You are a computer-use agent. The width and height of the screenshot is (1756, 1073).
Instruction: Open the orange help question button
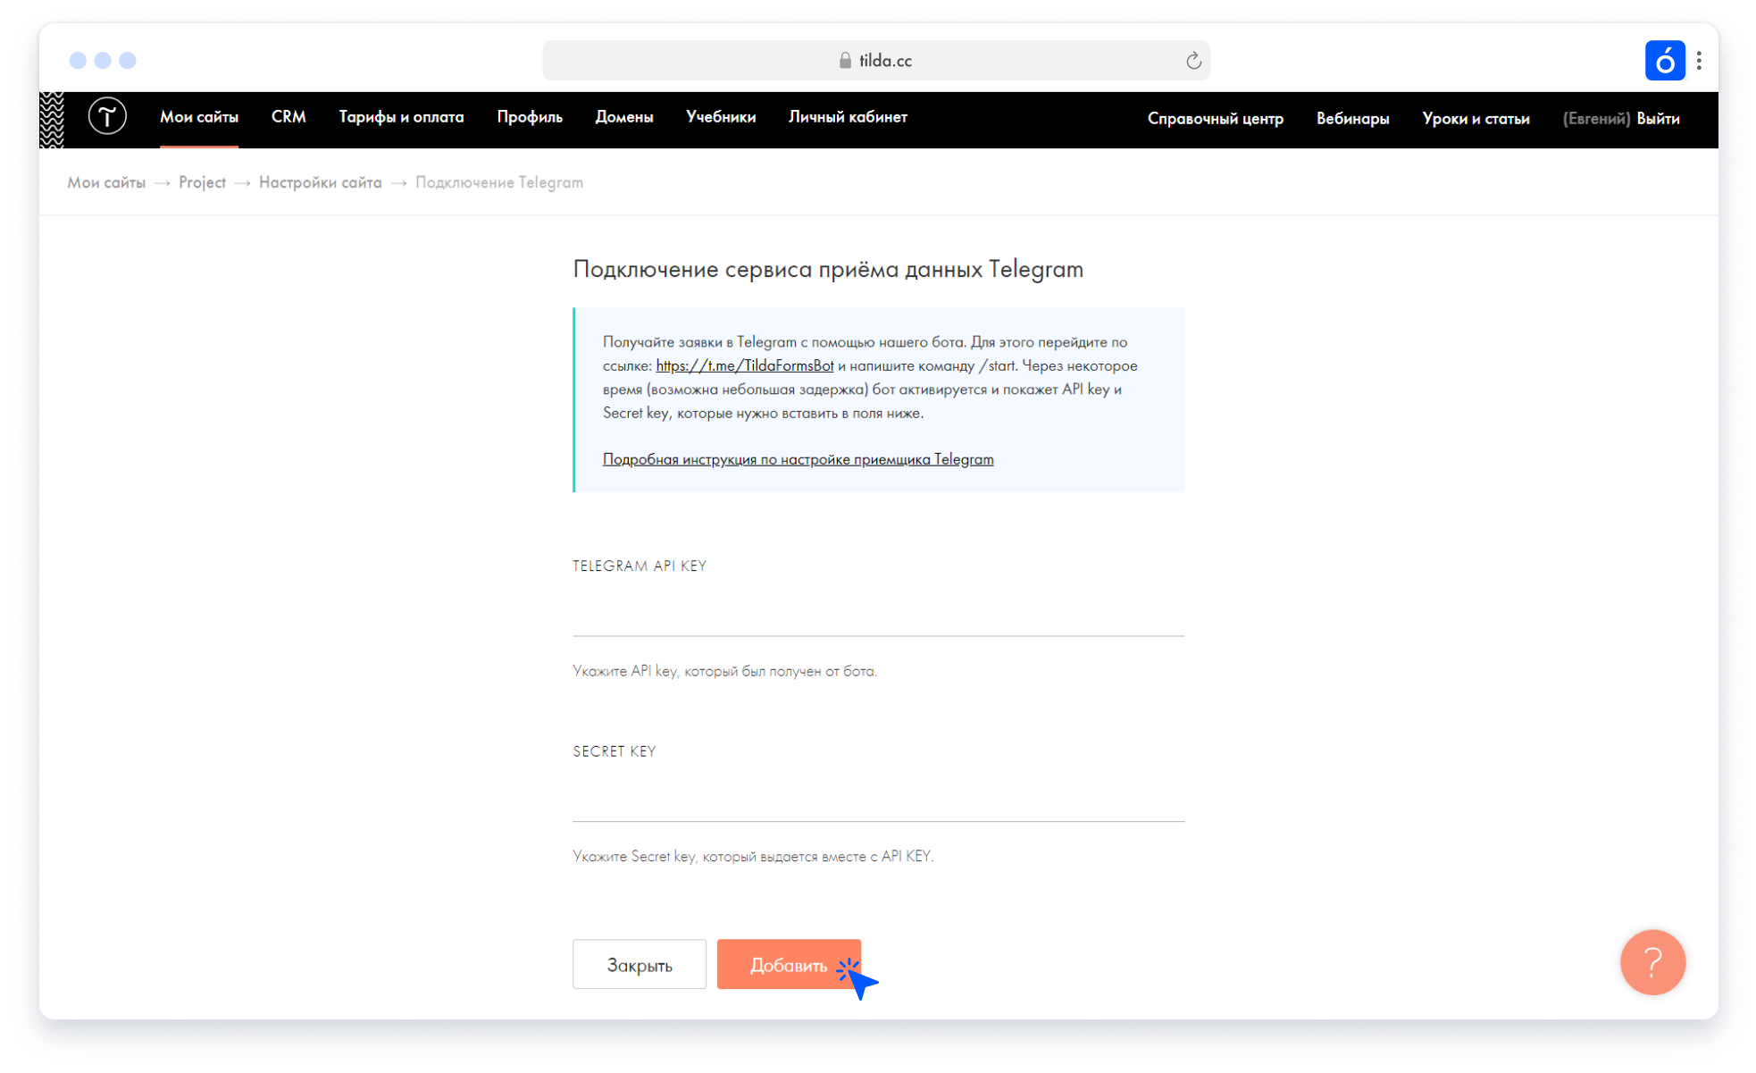pyautogui.click(x=1652, y=962)
